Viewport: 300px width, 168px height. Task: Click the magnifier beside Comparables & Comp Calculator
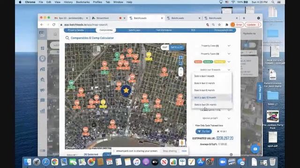click(x=67, y=38)
